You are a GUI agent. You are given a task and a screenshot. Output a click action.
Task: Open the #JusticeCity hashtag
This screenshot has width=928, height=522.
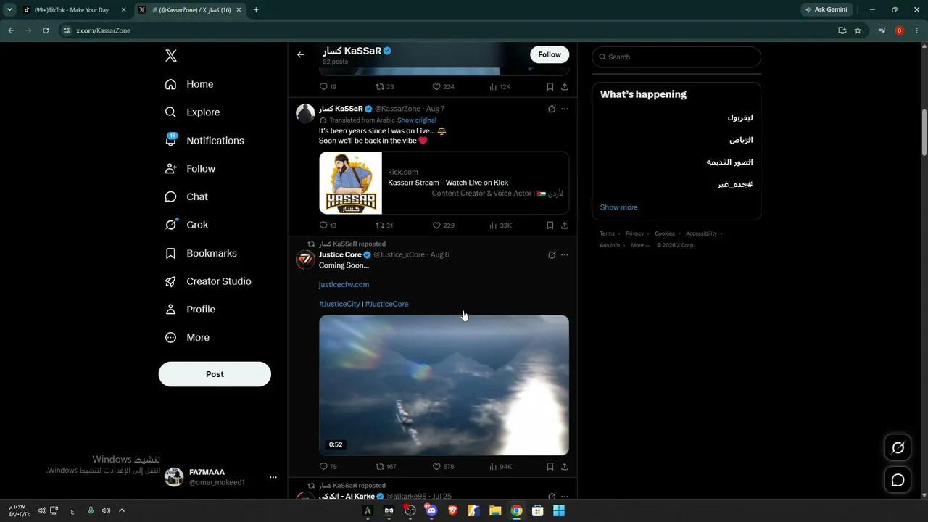(339, 304)
